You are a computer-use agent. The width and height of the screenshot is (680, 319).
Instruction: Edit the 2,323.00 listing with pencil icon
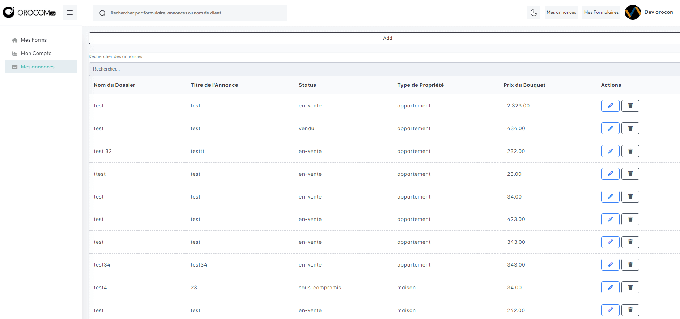[x=610, y=106]
